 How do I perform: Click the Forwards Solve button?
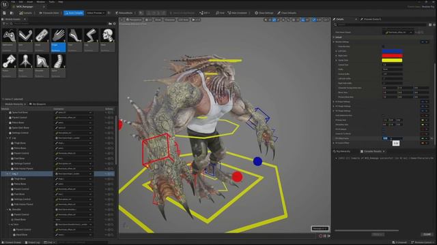click(x=49, y=13)
